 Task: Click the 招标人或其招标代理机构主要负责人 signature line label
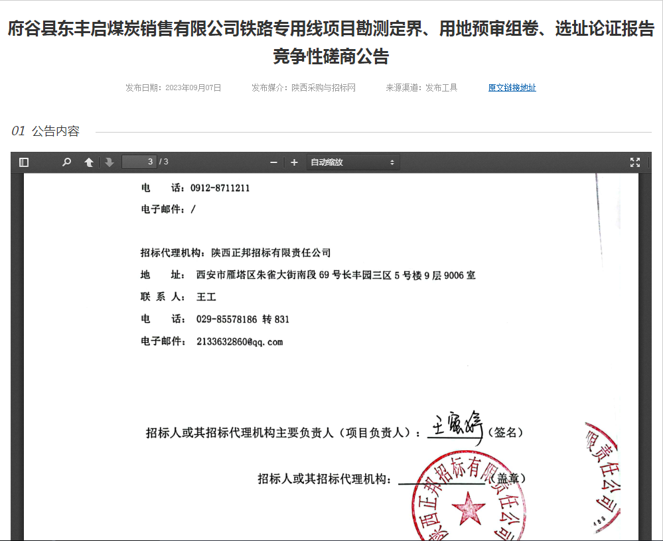point(283,432)
